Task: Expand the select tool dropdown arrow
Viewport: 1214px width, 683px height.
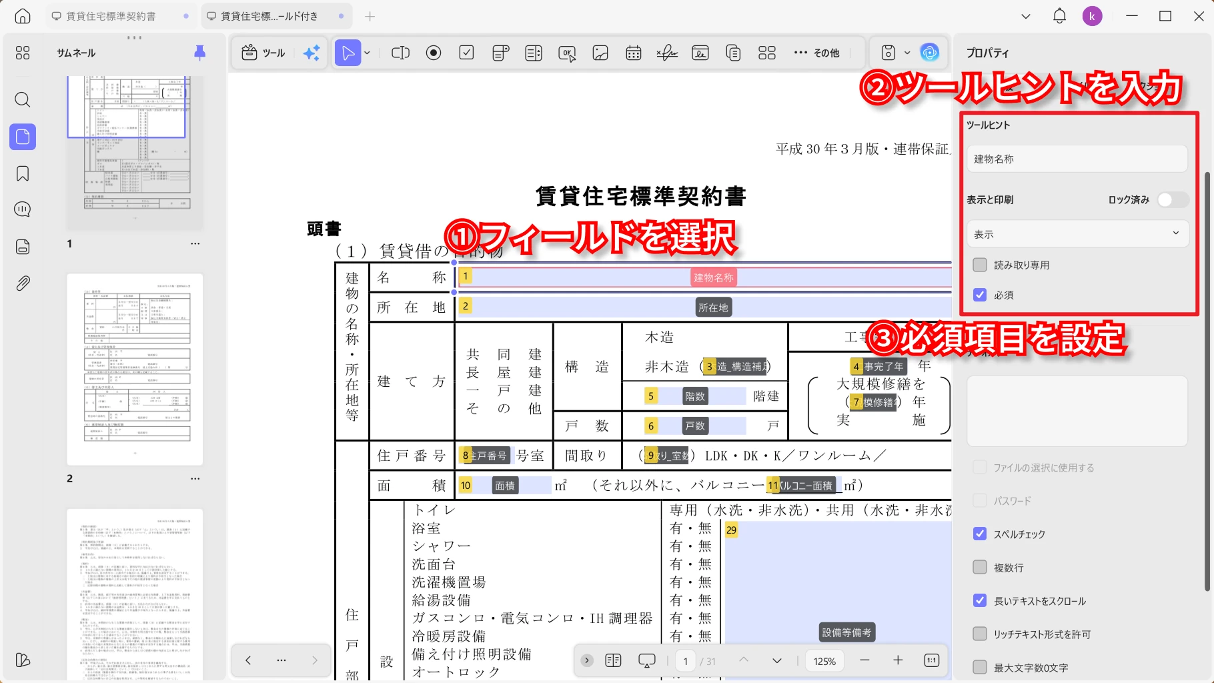Action: [x=367, y=53]
